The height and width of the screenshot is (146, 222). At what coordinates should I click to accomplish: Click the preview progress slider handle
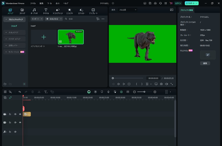coord(113,78)
